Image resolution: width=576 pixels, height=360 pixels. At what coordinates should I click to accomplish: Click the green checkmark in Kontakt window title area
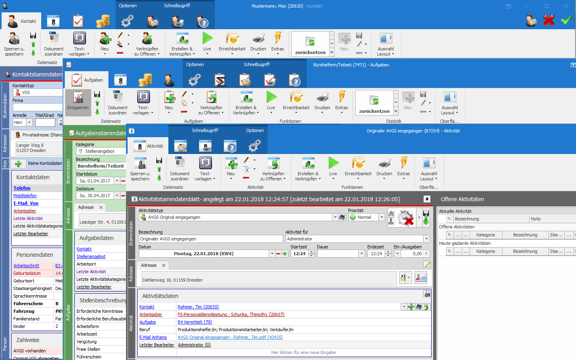point(566,20)
